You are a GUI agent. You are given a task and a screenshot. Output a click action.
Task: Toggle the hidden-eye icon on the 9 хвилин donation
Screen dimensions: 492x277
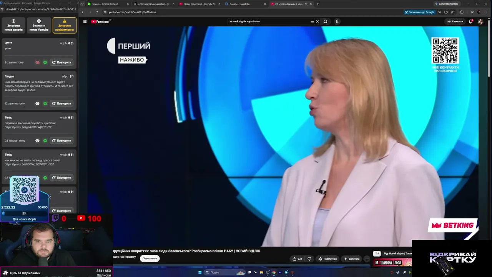(x=37, y=62)
